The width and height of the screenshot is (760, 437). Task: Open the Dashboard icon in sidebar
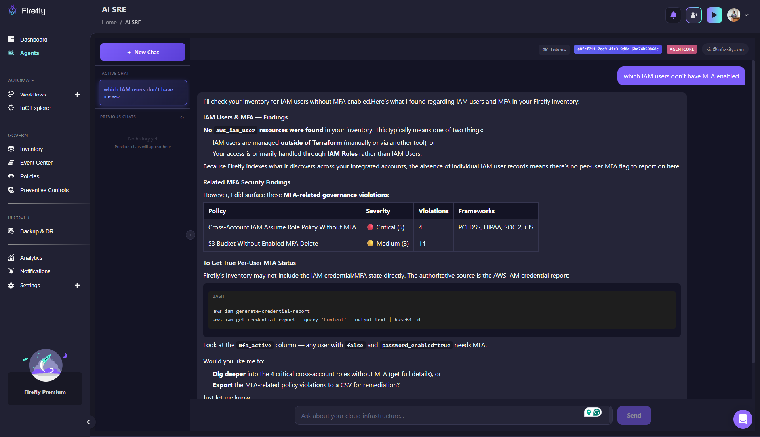11,39
